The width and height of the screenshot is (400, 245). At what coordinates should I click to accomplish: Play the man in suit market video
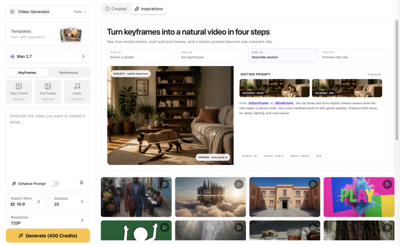(x=164, y=184)
